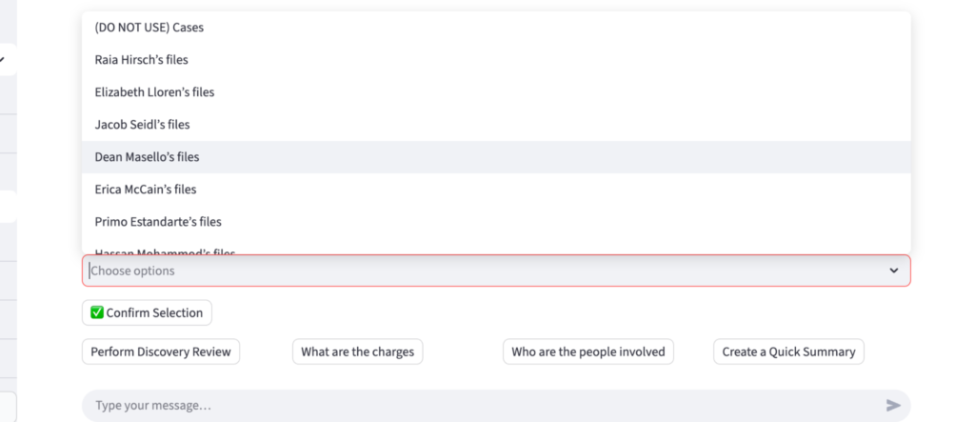
Task: Click the sidebar box at bottom-left corner
Action: (x=8, y=405)
